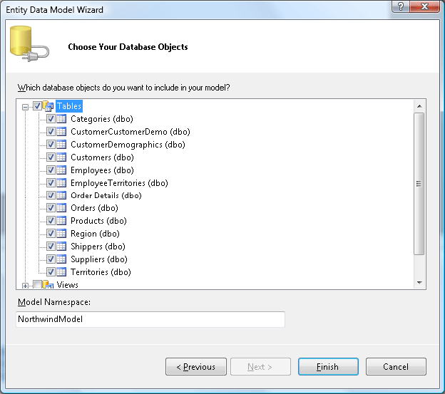Click the scrollbar down arrow
This screenshot has width=445, height=394.
tap(419, 283)
